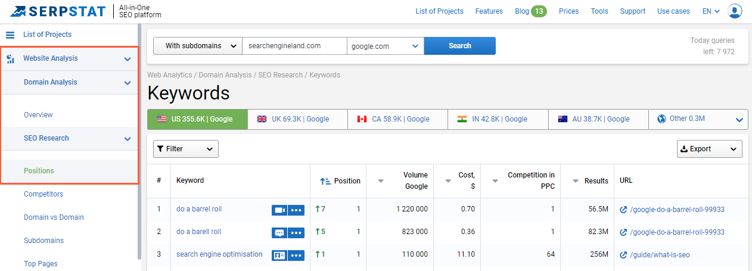Open the 'With subdomains' dropdown
752x271 pixels.
(x=198, y=46)
